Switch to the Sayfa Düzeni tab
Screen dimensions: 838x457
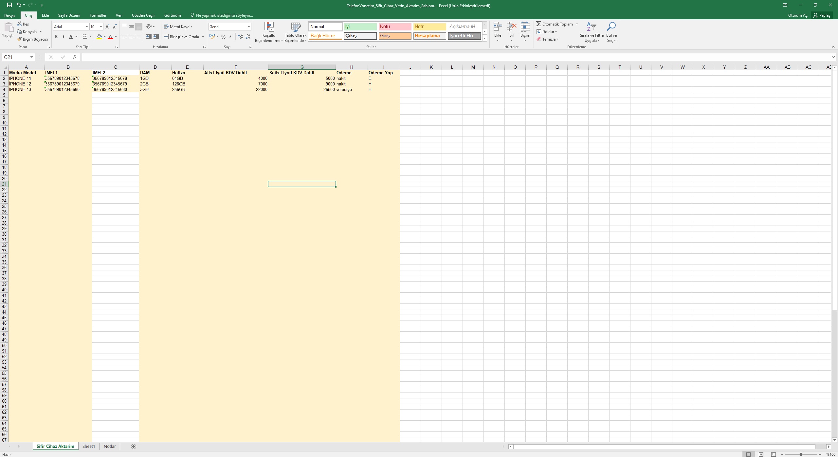(69, 15)
